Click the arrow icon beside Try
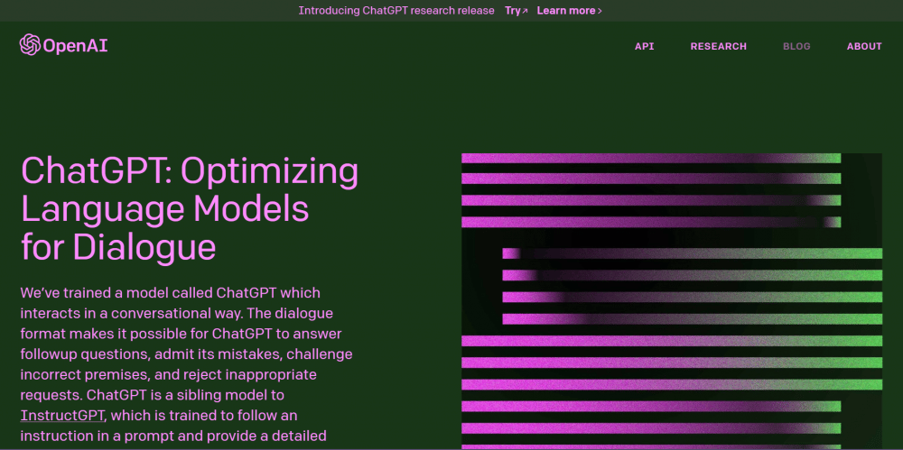 point(525,11)
